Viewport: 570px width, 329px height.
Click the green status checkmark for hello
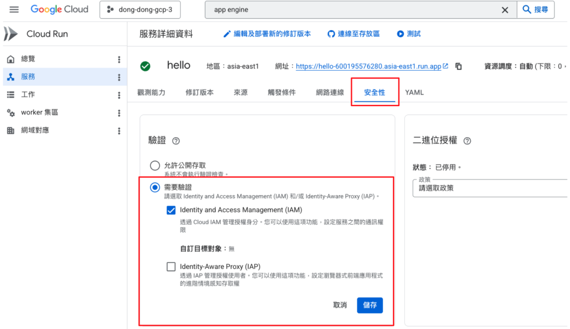click(145, 66)
